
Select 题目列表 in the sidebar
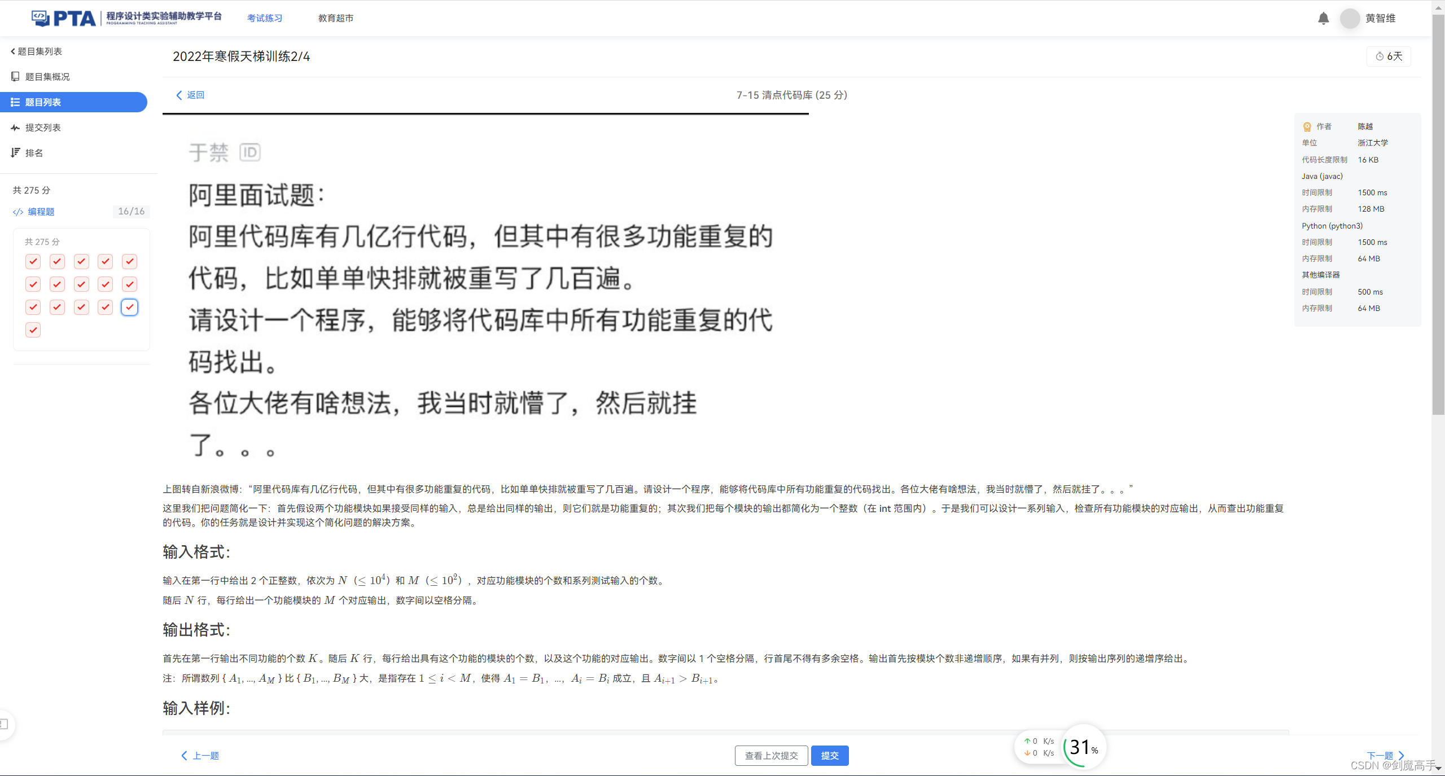(42, 102)
